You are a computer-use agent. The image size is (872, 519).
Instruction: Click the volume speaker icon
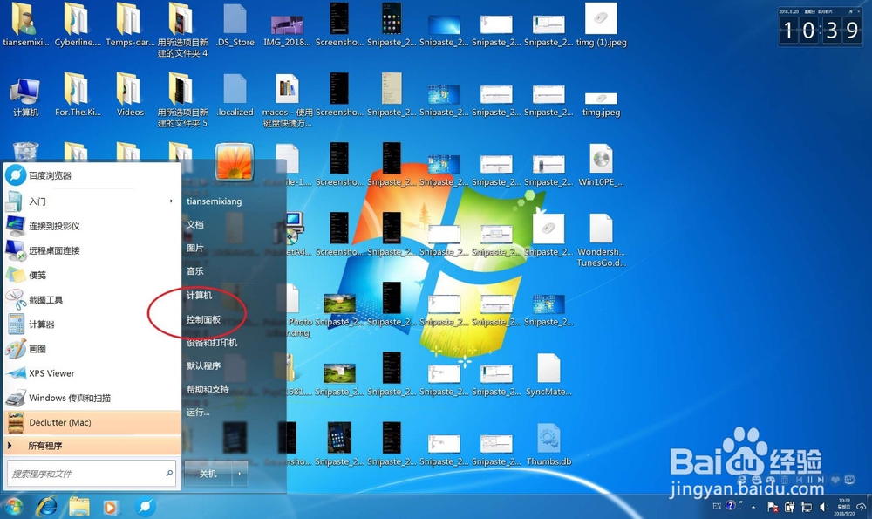click(x=824, y=507)
